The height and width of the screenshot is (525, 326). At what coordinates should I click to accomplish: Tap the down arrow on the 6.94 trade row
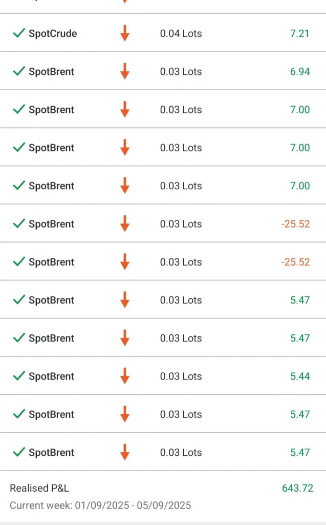pyautogui.click(x=124, y=72)
